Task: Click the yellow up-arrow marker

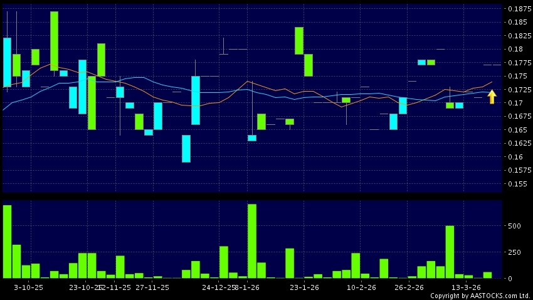Action: click(x=492, y=96)
